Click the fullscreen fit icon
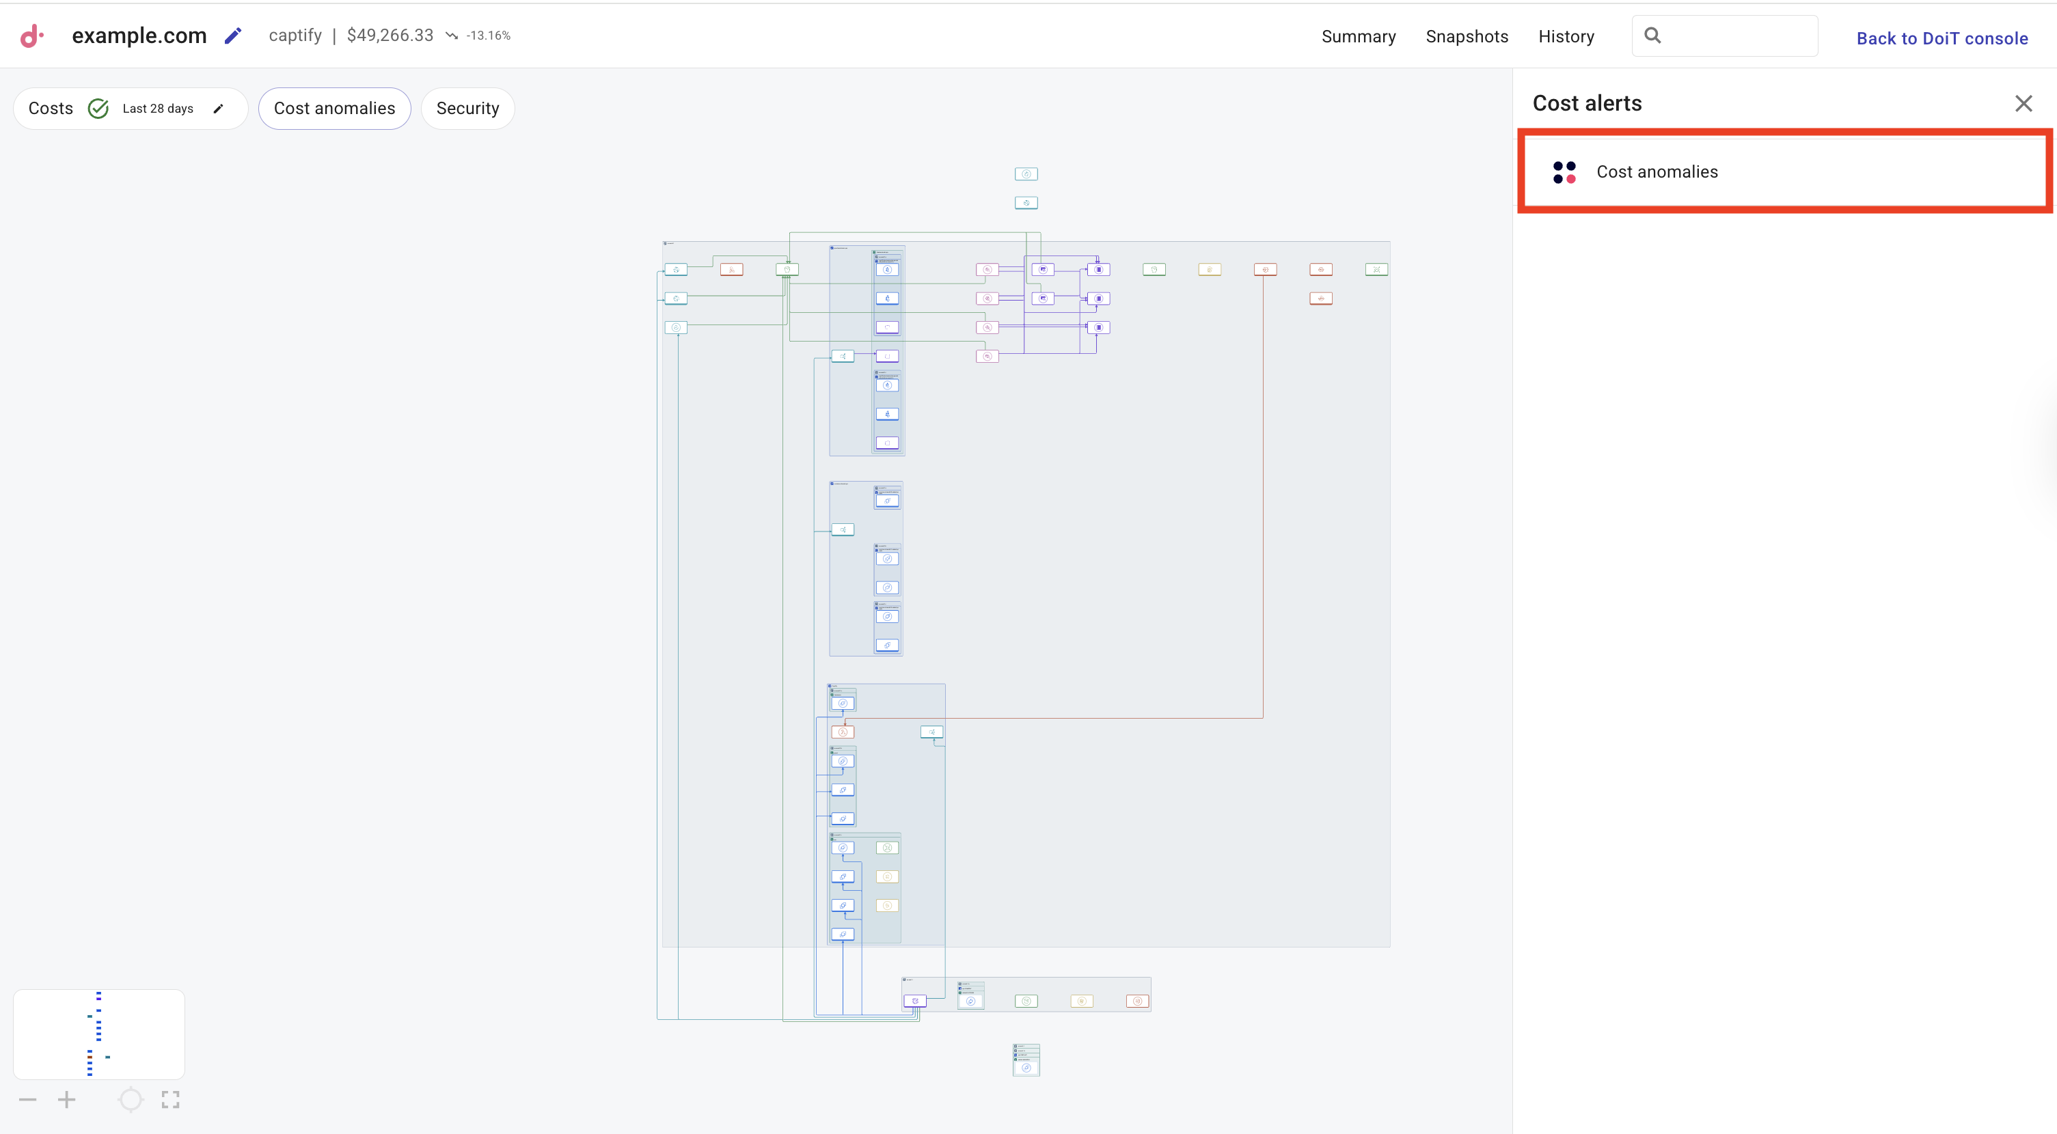Image resolution: width=2057 pixels, height=1134 pixels. (170, 1100)
